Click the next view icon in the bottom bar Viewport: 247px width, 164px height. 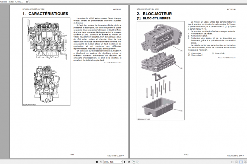point(137,162)
